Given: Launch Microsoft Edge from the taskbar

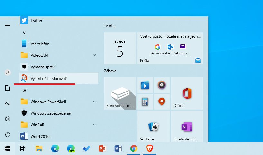Looking at the screenshot, I should 55,149.
